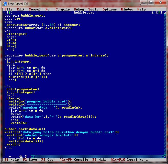Viewport: 168px width, 164px height.
Task: Click the 'pengurutan=array [1..10] of integer;' line
Action: tap(43, 25)
